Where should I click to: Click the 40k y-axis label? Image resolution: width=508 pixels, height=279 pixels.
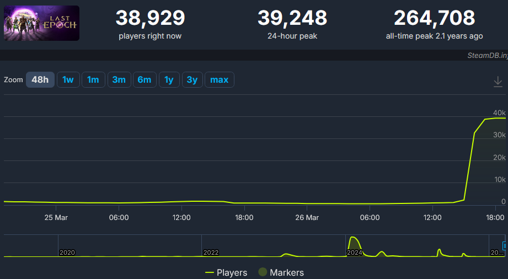[499, 113]
